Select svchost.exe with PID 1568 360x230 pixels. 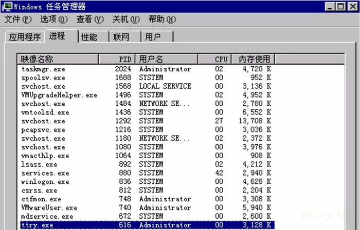tap(146, 86)
